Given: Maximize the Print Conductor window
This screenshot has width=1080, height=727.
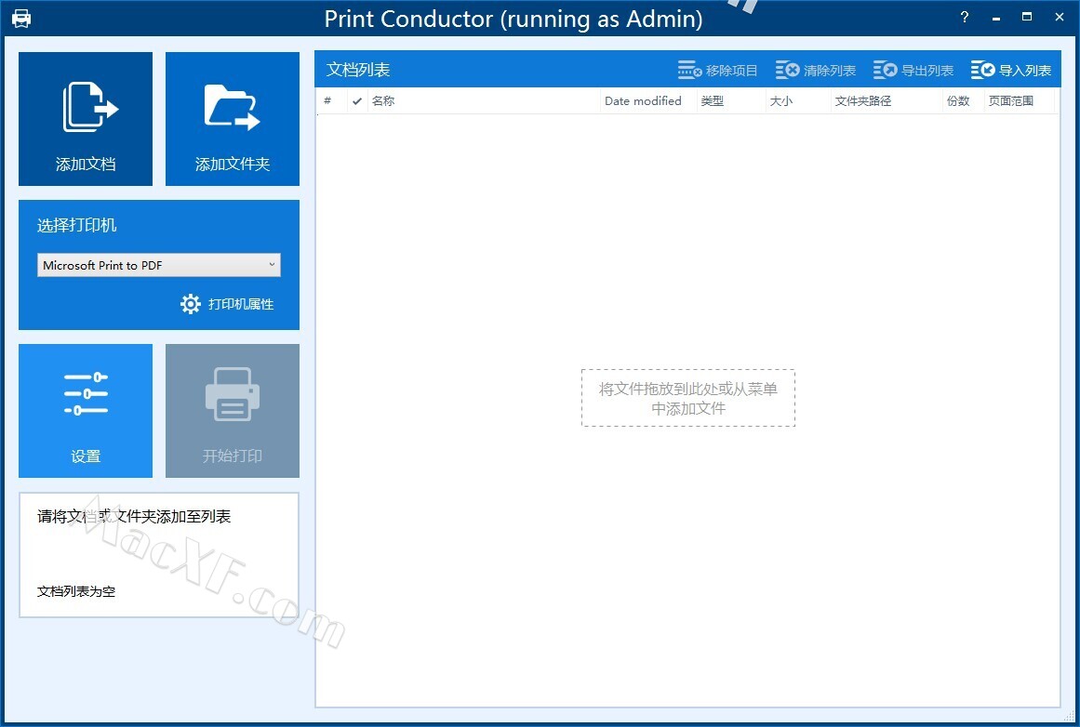Looking at the screenshot, I should pos(1027,18).
